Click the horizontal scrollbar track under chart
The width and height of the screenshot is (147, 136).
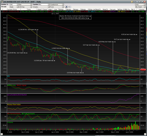pyautogui.click(x=73, y=134)
